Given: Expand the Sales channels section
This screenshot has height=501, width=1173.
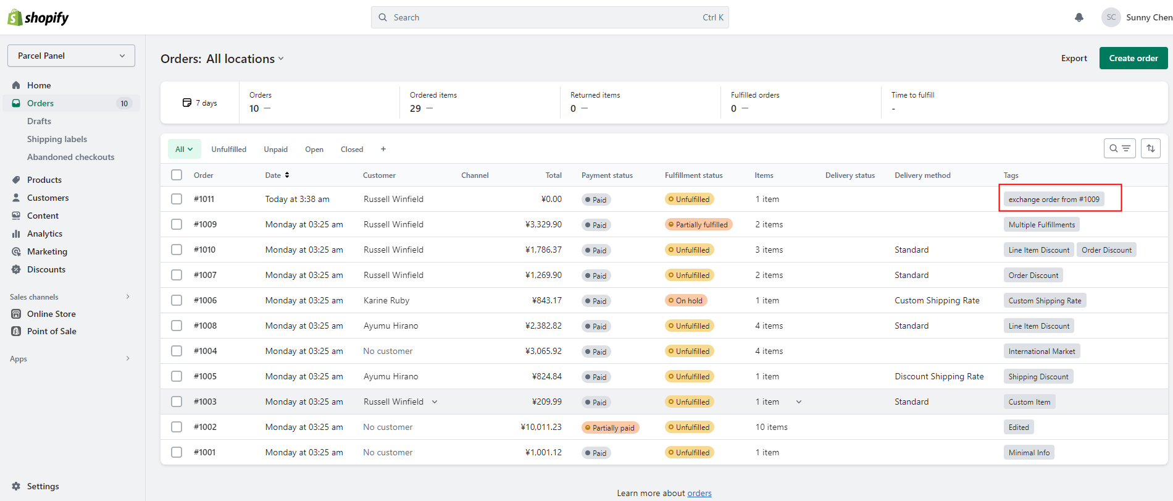Looking at the screenshot, I should click(128, 297).
